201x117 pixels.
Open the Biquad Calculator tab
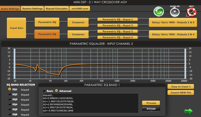[57, 8]
